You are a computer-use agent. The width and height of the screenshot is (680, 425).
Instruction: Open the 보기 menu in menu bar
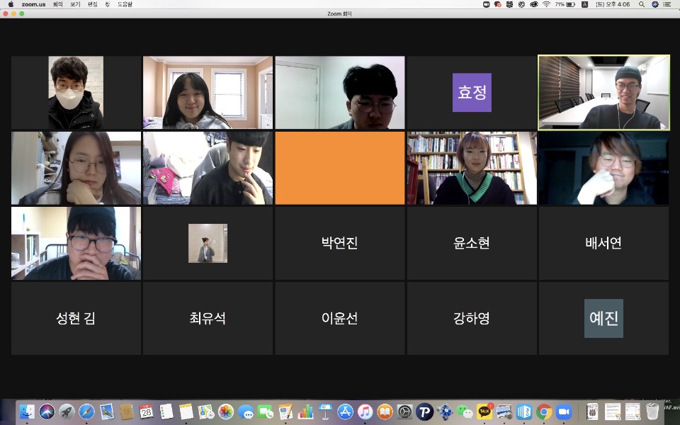[75, 4]
